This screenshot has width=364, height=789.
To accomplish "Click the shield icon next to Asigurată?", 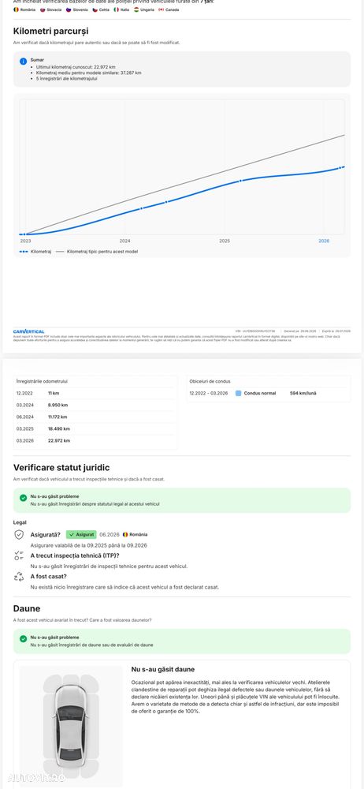I will (19, 535).
